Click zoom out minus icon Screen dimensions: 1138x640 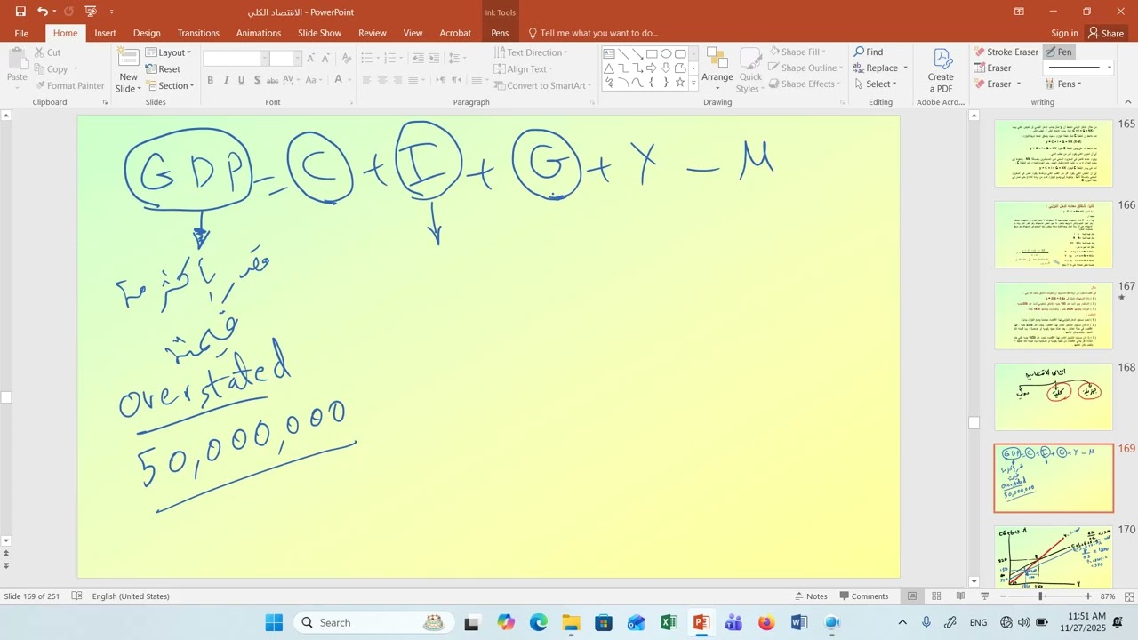tap(1003, 596)
